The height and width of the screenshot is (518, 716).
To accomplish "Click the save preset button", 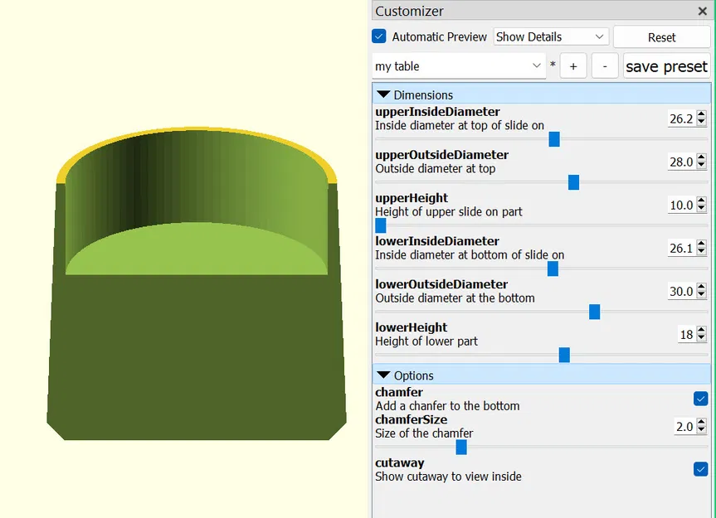I will point(666,65).
